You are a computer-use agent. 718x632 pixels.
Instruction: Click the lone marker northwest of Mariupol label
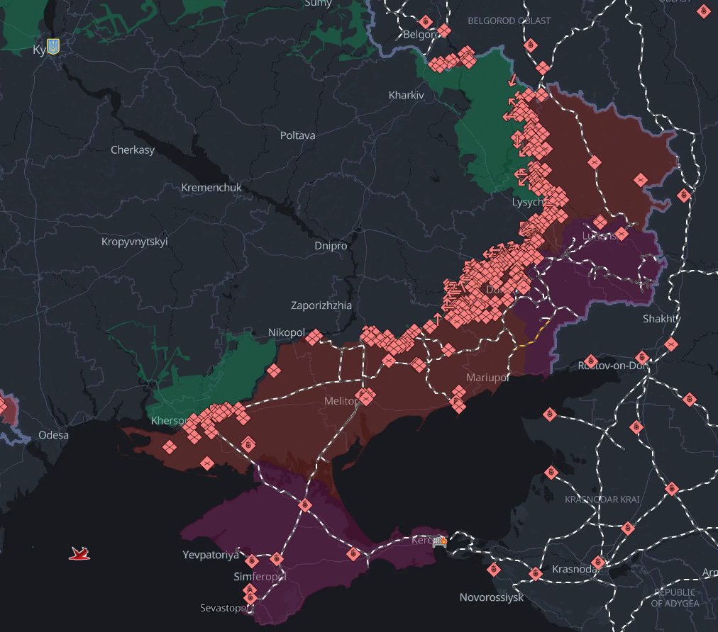(448, 350)
